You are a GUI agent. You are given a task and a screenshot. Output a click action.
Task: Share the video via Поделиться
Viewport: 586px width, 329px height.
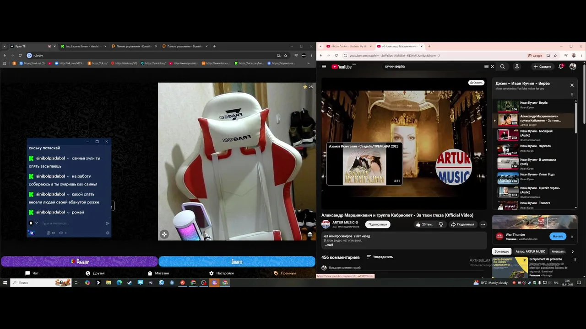pos(462,224)
